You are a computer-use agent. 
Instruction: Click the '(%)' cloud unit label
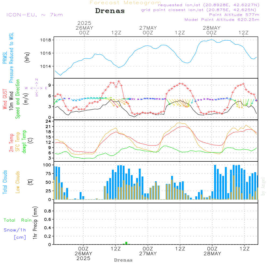tap(30, 182)
